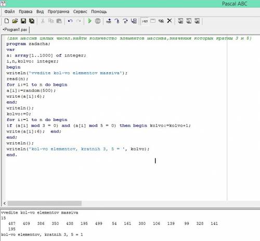
Task: Click the green comment line at top of code
Action: point(129,38)
